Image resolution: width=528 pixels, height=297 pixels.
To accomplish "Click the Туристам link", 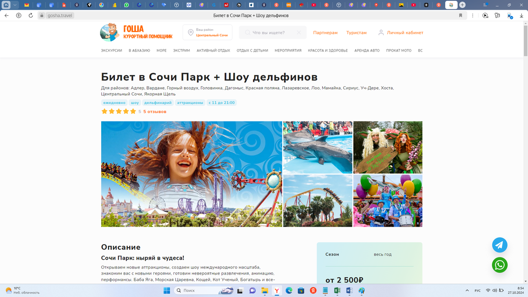I will click(356, 33).
